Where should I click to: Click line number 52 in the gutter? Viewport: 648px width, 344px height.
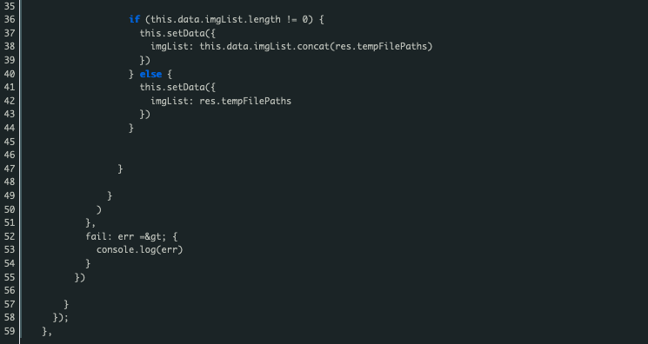pyautogui.click(x=10, y=236)
